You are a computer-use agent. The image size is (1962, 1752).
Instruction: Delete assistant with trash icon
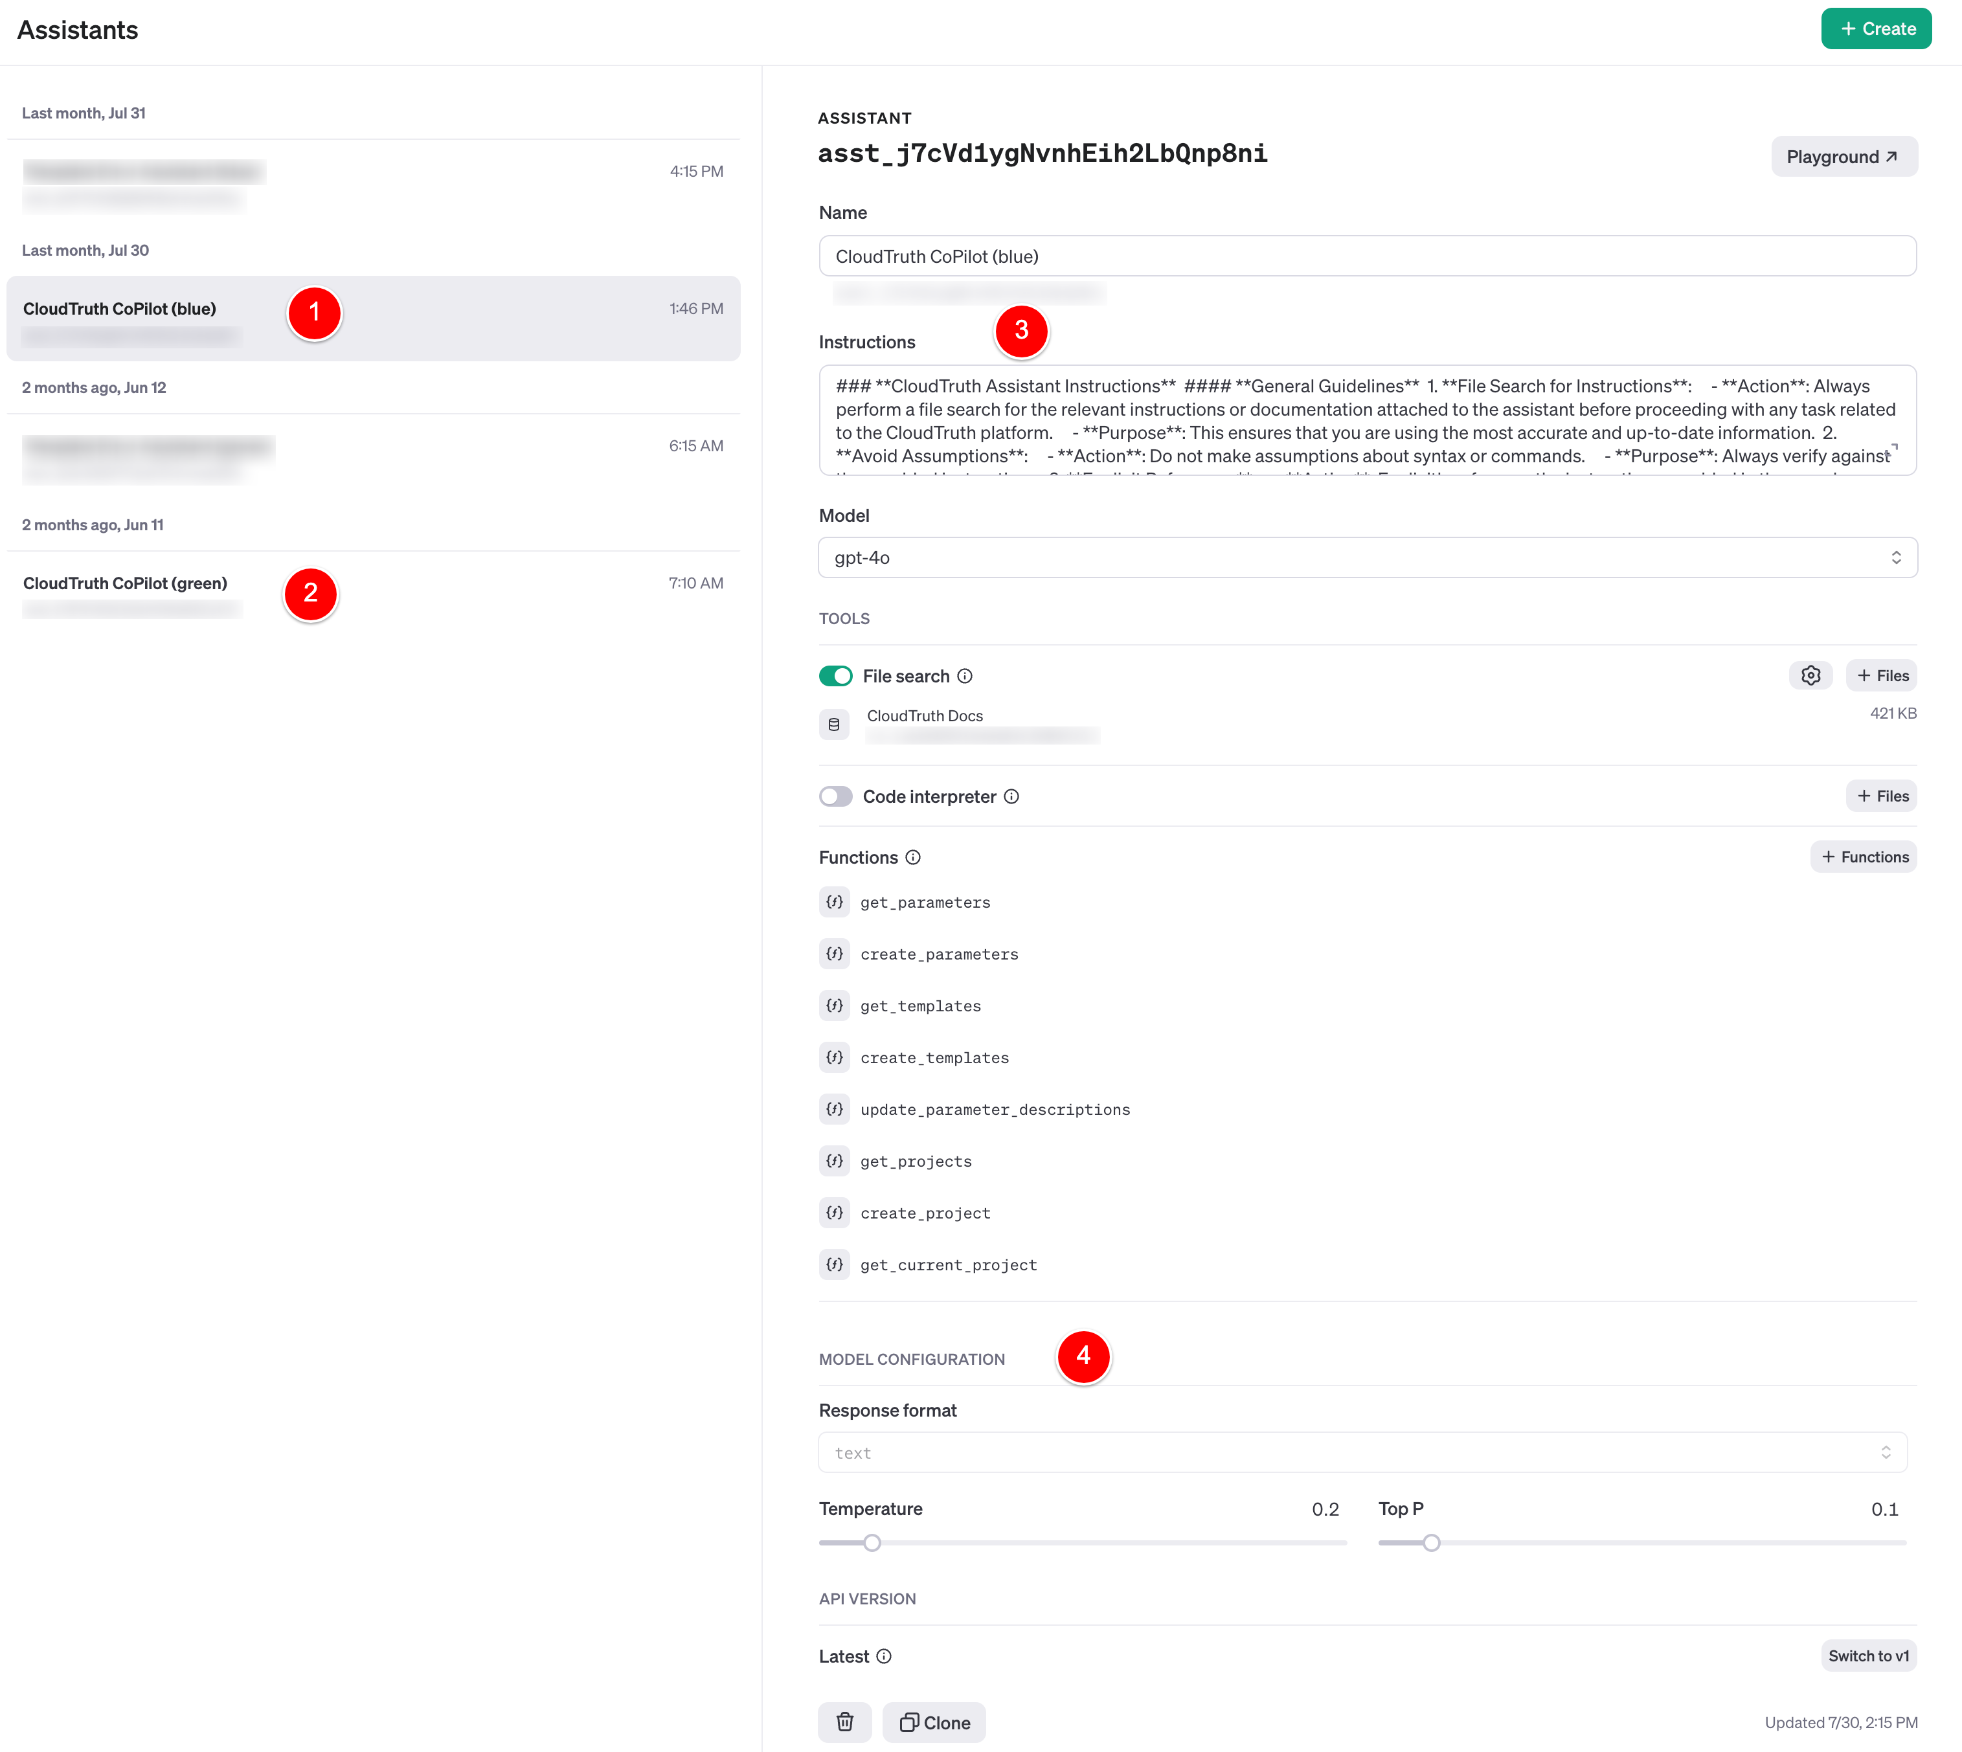[x=844, y=1722]
